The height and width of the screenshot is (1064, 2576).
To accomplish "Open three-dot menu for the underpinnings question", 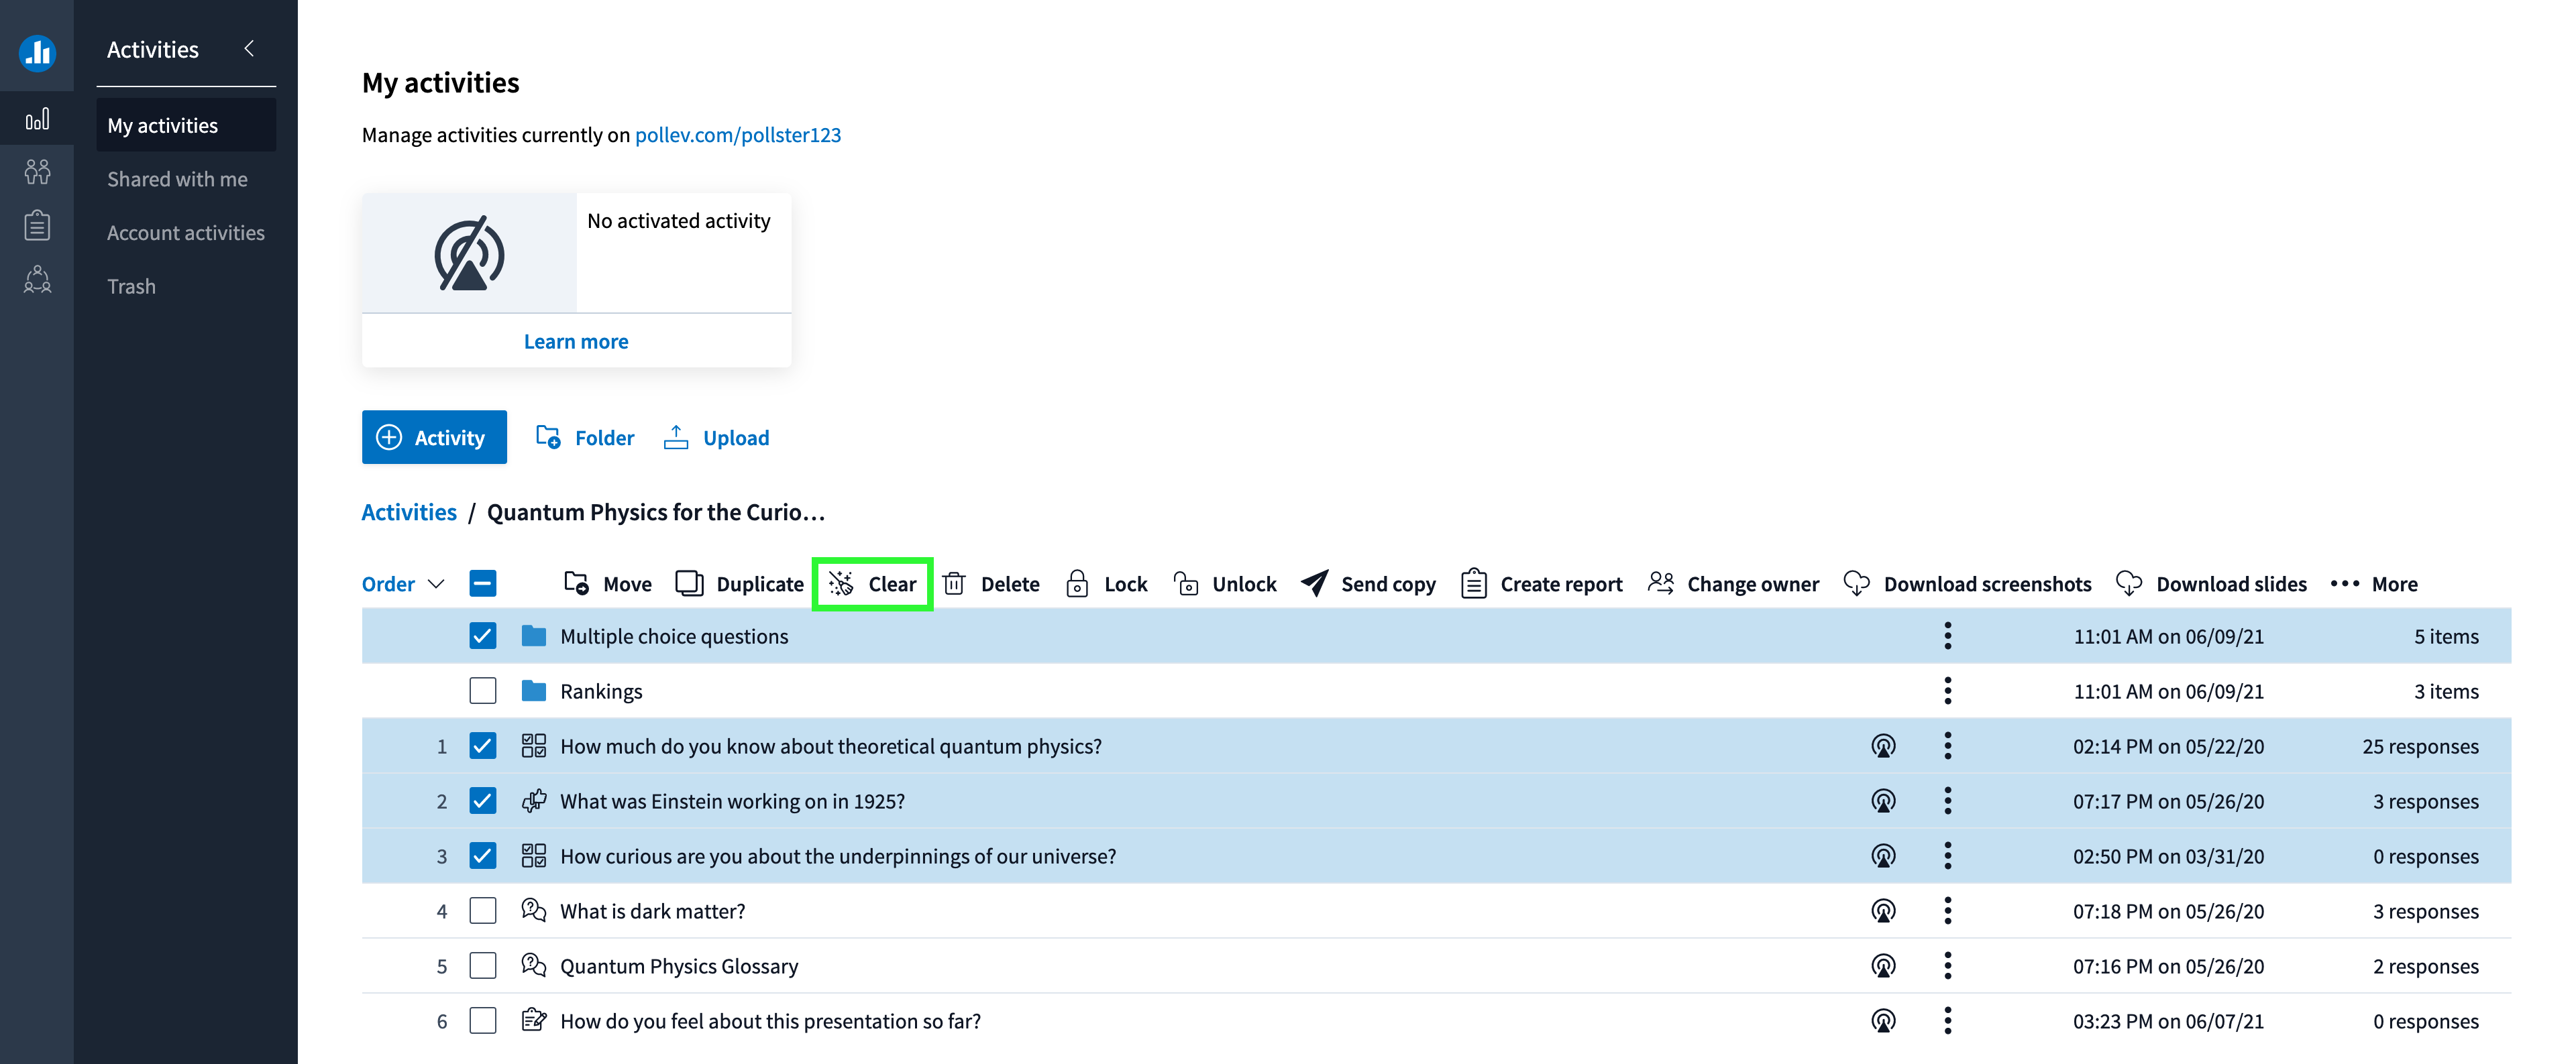I will [x=1948, y=856].
